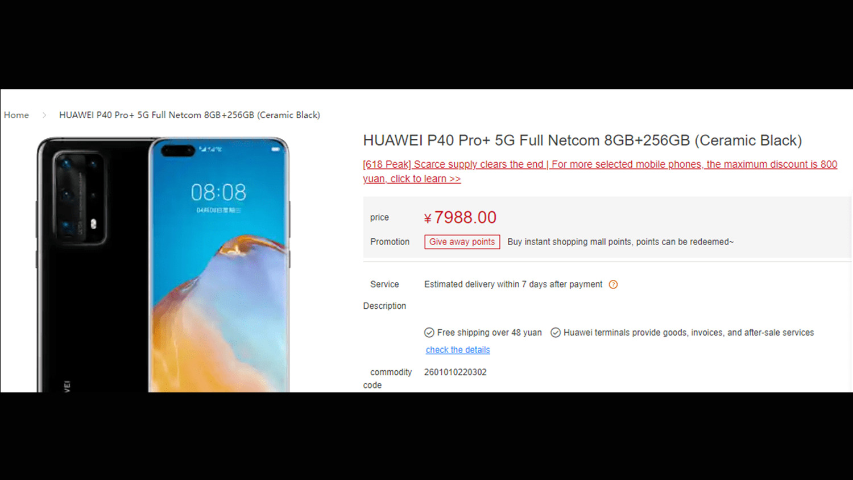Click the P40 Pro+ product image
Screen dimensions: 853x480
(x=163, y=264)
